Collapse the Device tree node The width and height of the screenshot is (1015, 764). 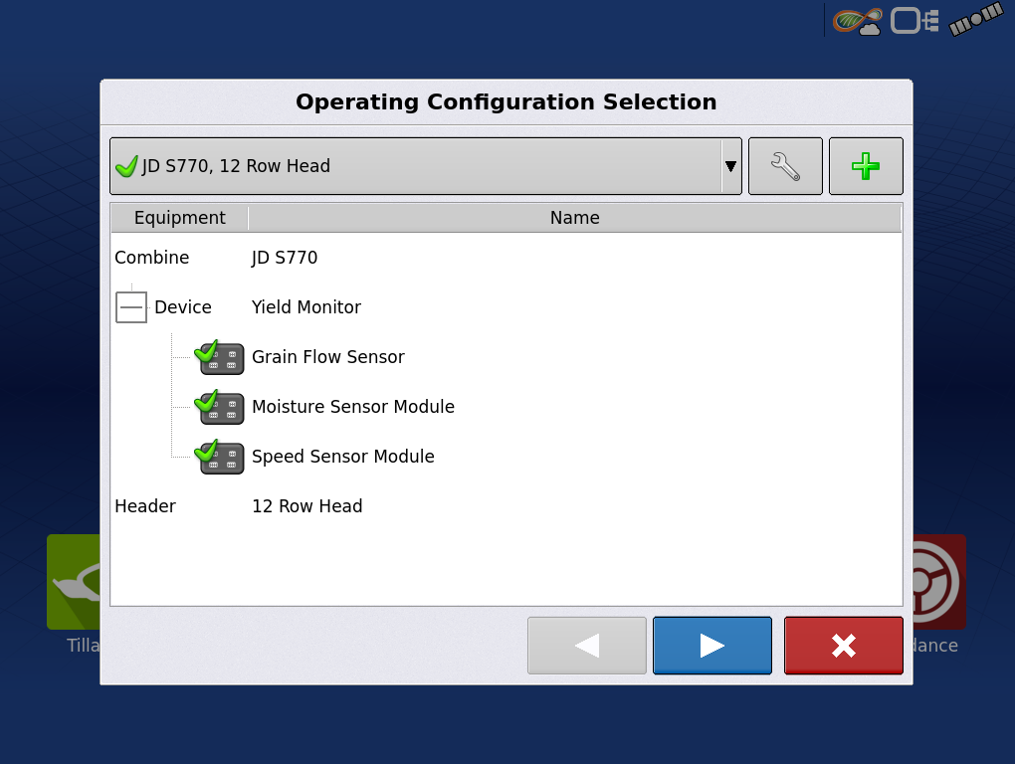click(131, 307)
